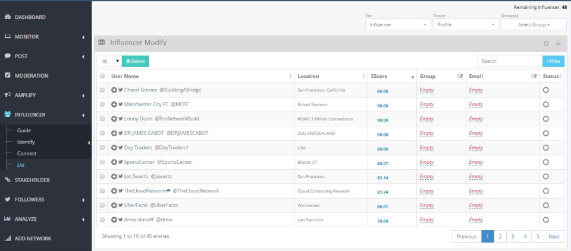
Task: Click the Filter button
Action: [x=553, y=61]
